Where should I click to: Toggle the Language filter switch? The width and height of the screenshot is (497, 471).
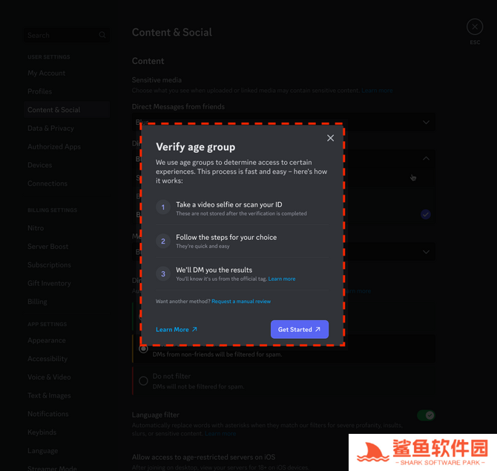pos(425,415)
